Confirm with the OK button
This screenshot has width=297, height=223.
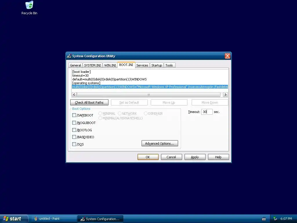pyautogui.click(x=148, y=157)
